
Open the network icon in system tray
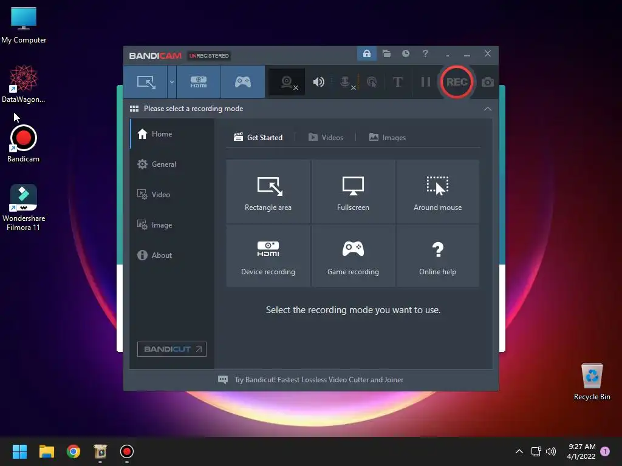(536, 451)
